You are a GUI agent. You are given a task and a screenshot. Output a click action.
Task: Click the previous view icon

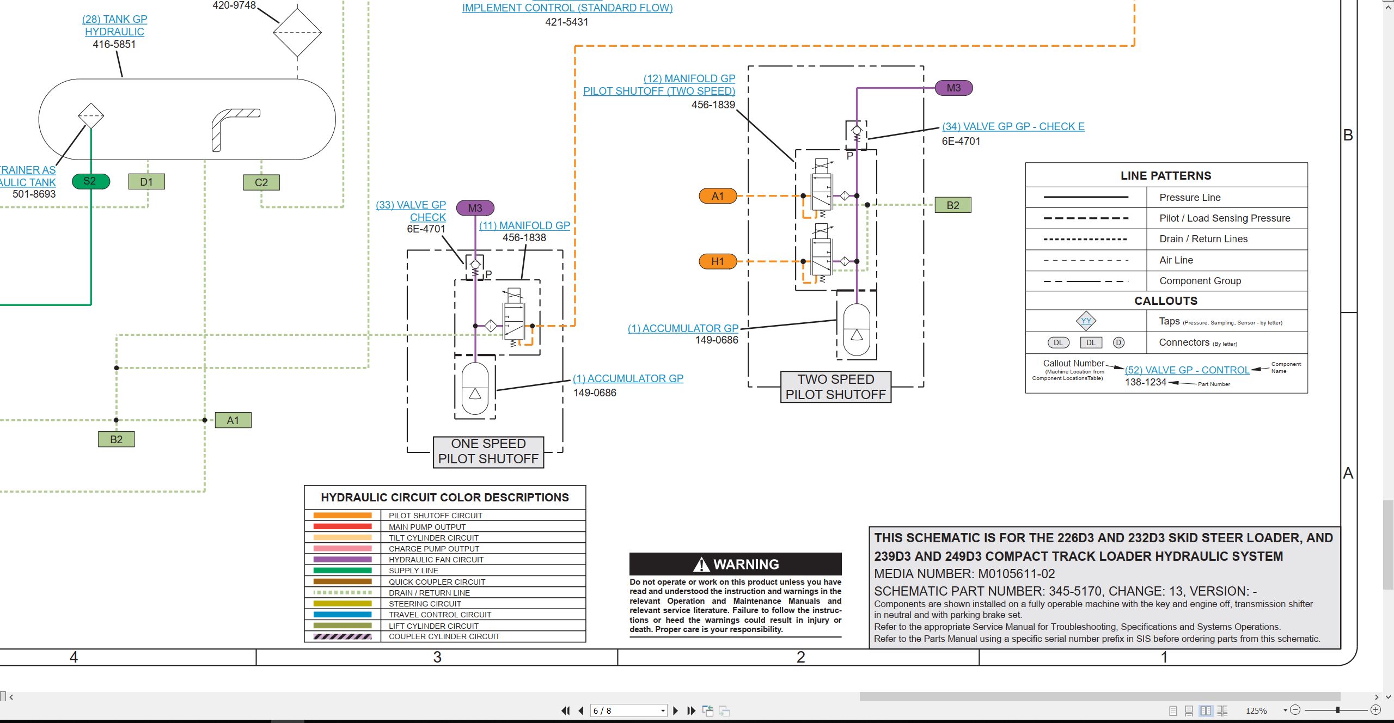click(x=708, y=710)
